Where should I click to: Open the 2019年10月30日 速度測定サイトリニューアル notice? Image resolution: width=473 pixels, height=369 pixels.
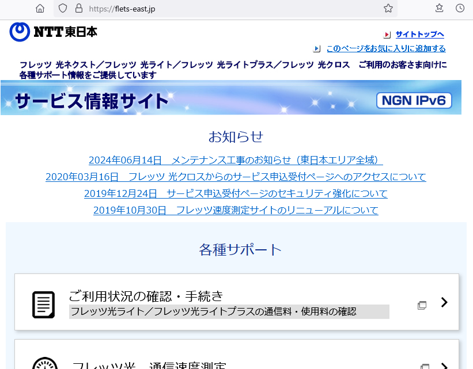coord(236,210)
